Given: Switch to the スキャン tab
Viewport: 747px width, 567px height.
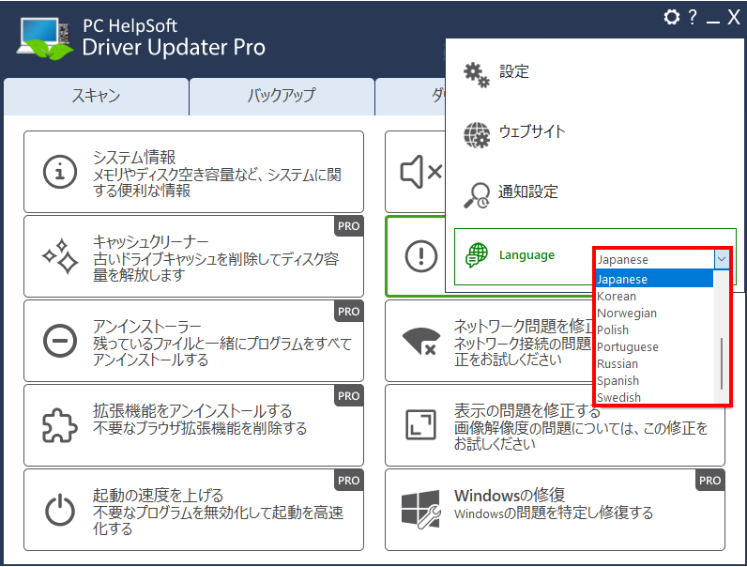Looking at the screenshot, I should (x=97, y=97).
